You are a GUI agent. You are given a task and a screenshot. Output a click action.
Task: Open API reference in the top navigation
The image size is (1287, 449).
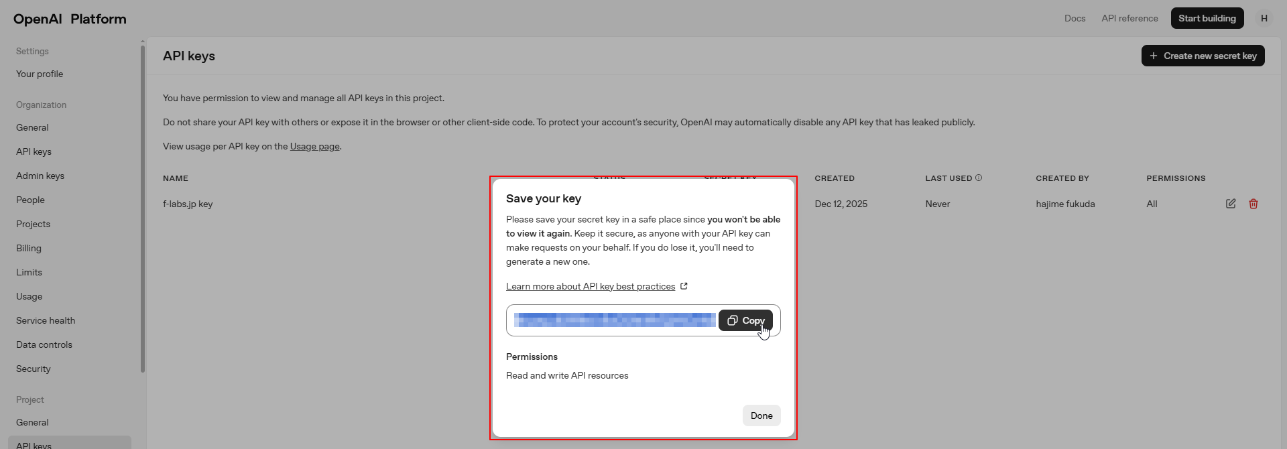[x=1129, y=19]
